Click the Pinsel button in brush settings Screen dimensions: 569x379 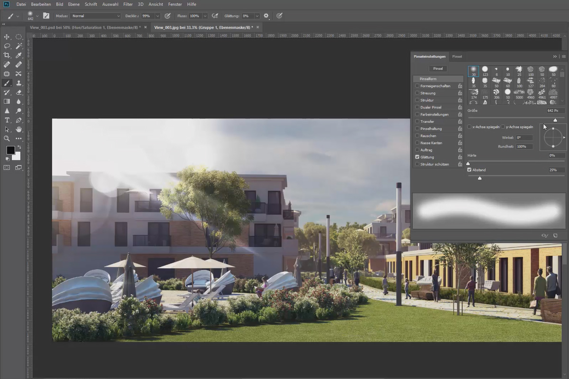pyautogui.click(x=438, y=68)
